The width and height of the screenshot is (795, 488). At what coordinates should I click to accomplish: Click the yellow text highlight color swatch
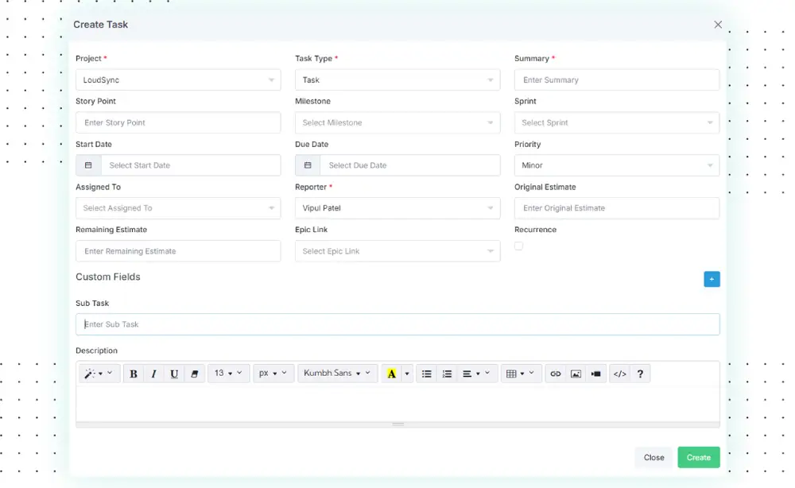click(391, 374)
